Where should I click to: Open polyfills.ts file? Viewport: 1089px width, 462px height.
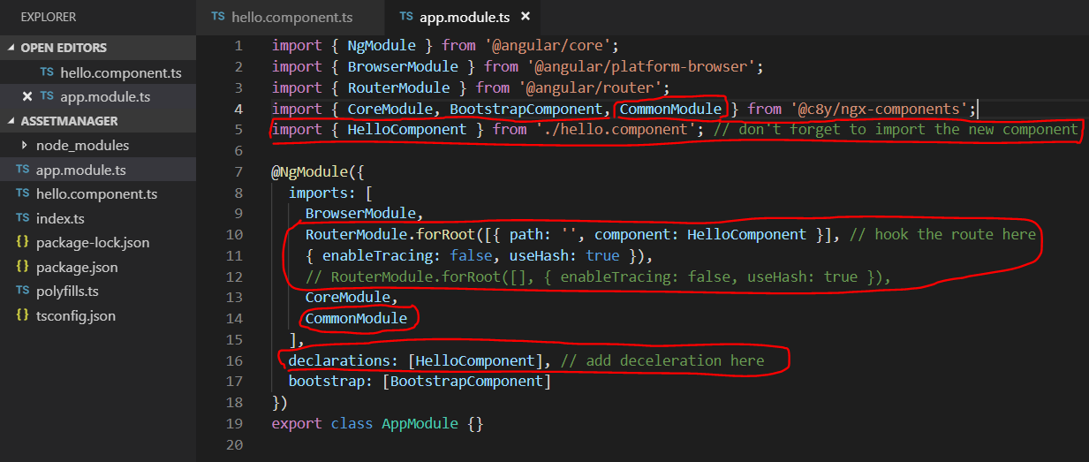[67, 291]
